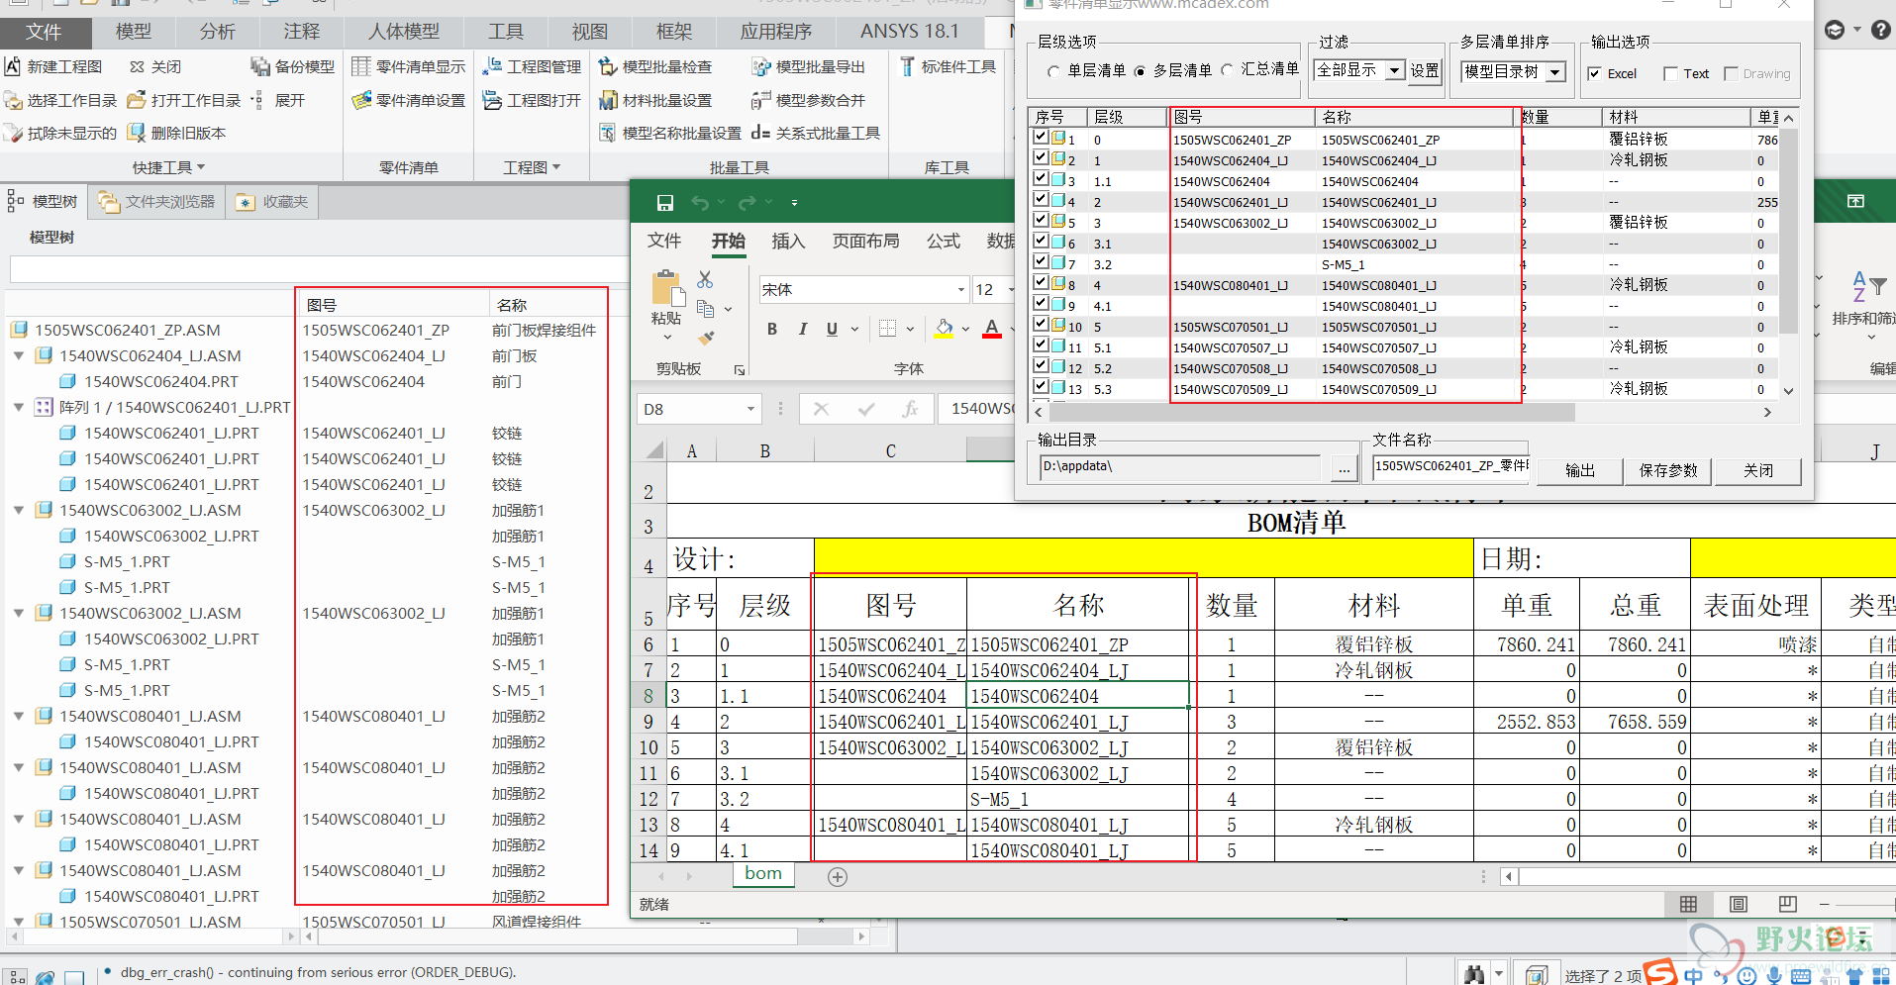This screenshot has width=1896, height=985.
Task: Click the 新建工程图 icon in ribbon
Action: click(x=13, y=66)
